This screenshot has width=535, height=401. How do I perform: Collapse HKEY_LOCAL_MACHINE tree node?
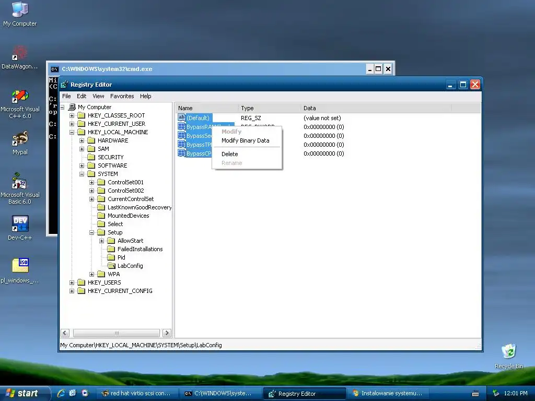(72, 132)
